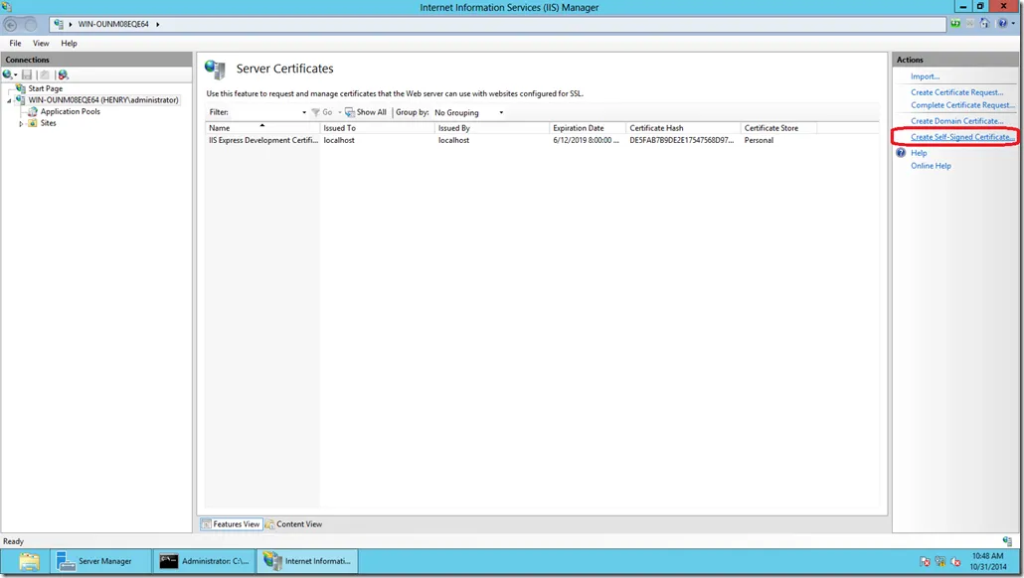Switch to Administrator command prompt on taskbar
1024x578 pixels.
coord(205,561)
